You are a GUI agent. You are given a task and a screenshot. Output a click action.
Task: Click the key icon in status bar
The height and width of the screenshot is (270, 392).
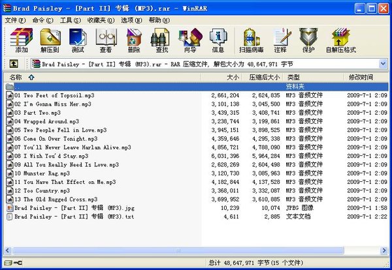click(x=18, y=263)
